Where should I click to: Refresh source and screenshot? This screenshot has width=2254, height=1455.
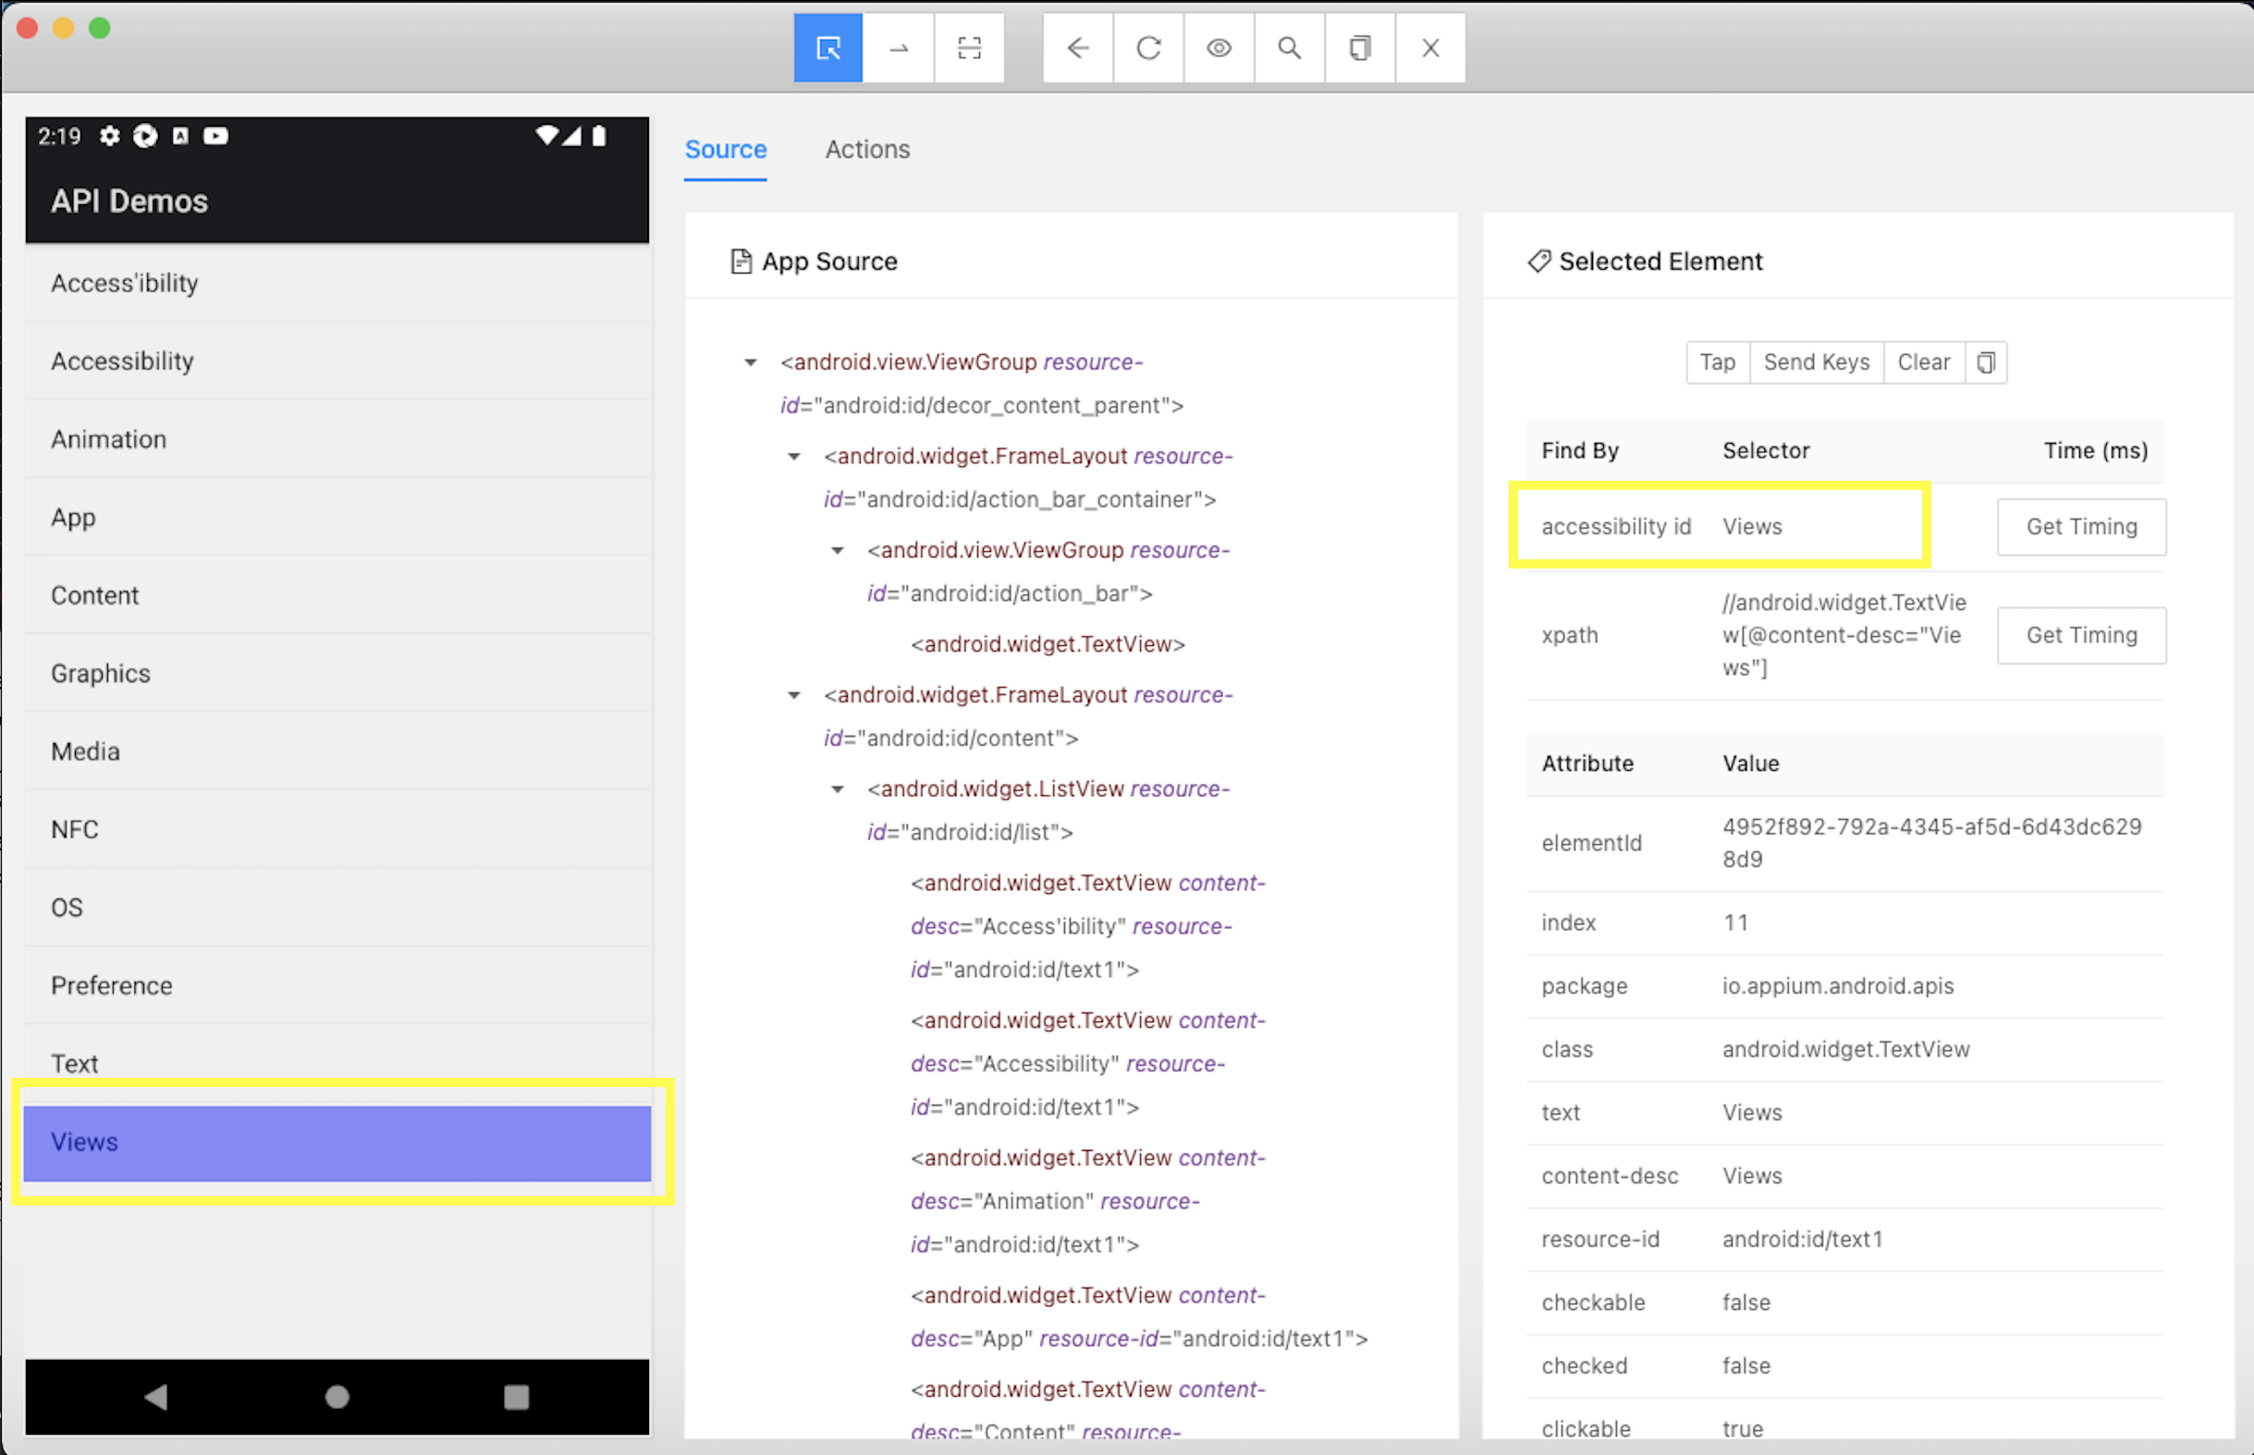[x=1147, y=48]
